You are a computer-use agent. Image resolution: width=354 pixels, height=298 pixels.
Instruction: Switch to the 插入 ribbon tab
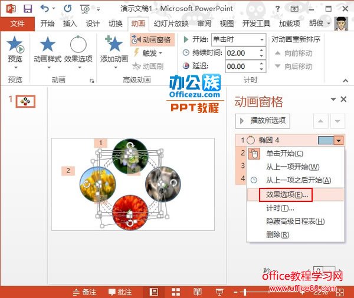point(70,24)
